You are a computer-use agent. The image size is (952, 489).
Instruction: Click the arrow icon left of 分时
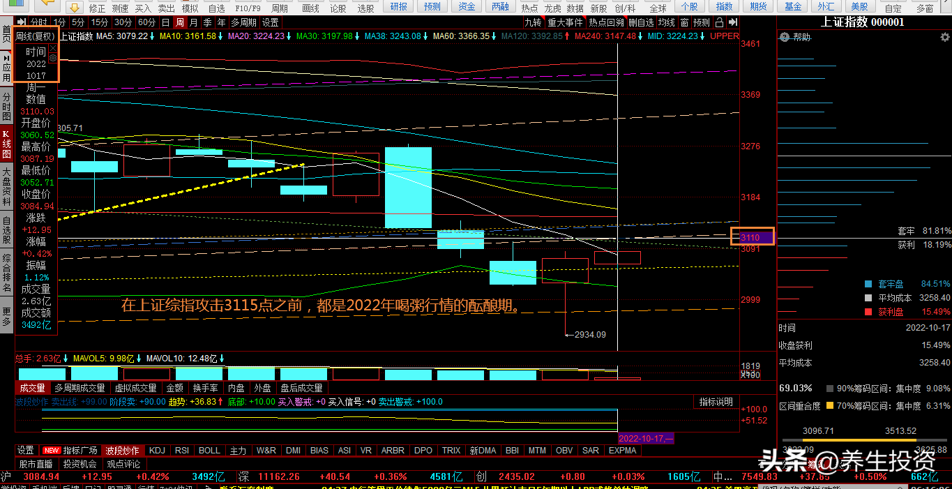click(20, 22)
